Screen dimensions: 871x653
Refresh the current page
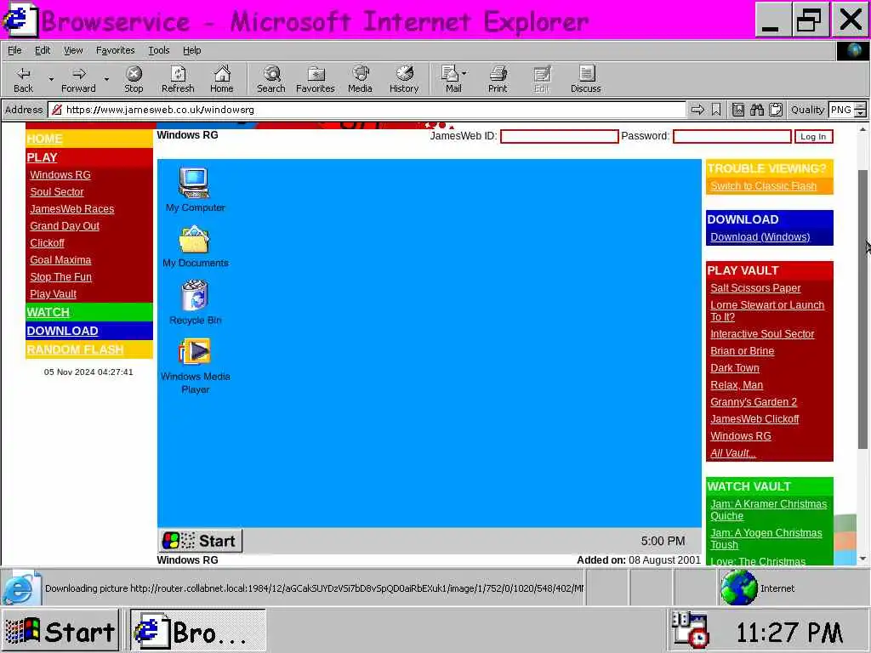click(x=178, y=79)
